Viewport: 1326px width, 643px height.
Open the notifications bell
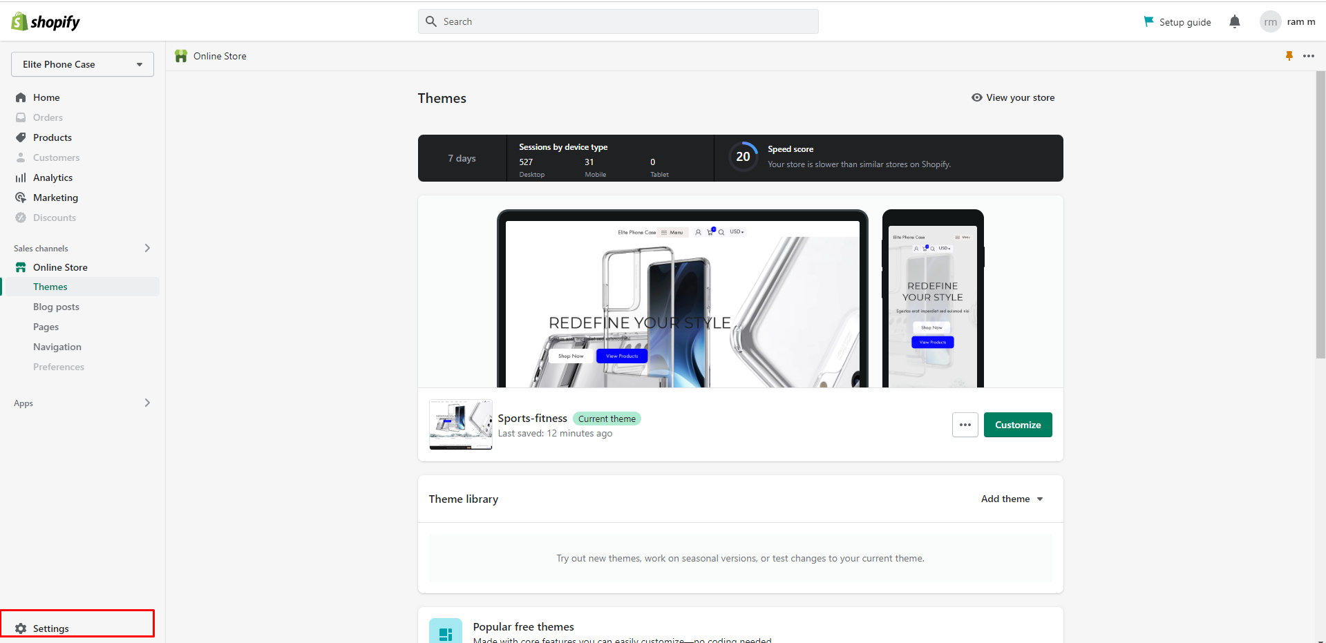(1235, 21)
